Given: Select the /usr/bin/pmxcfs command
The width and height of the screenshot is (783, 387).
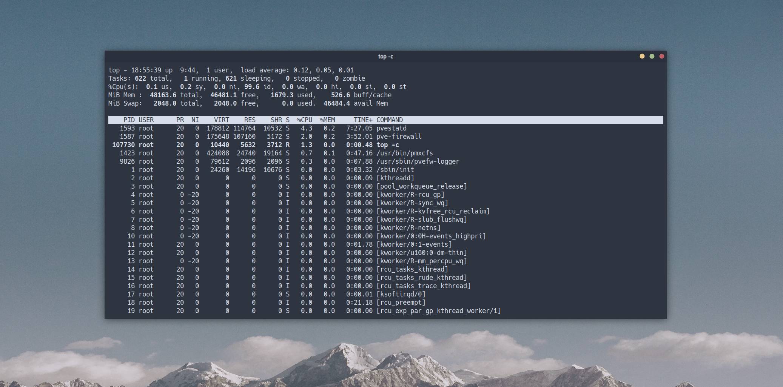Looking at the screenshot, I should [404, 153].
